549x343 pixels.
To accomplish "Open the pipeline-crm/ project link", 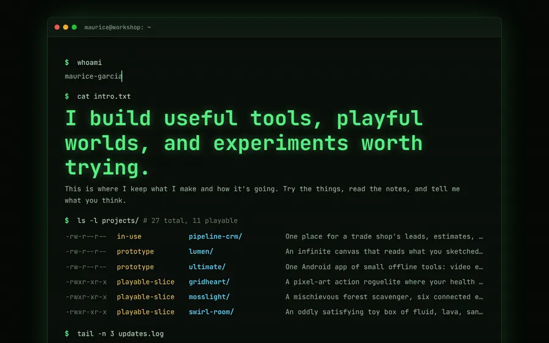I will (215, 236).
